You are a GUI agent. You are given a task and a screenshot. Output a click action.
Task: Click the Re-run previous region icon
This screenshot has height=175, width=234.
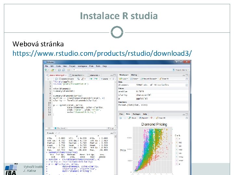pyautogui.click(x=96, y=79)
